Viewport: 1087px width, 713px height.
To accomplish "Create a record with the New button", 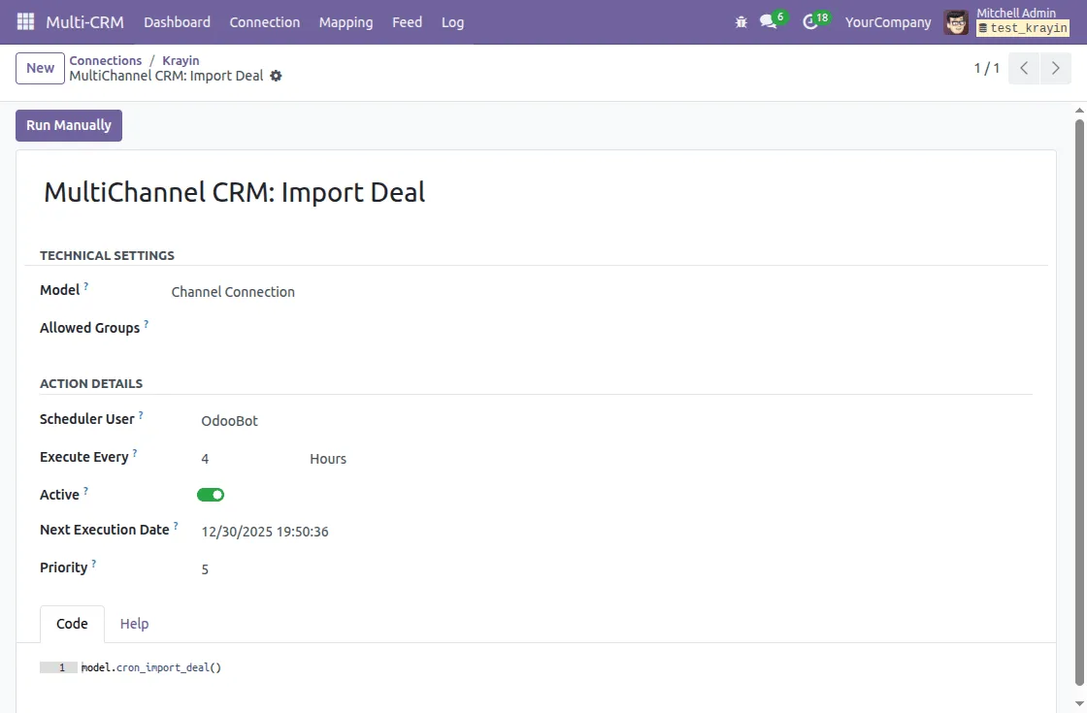I will [x=39, y=68].
